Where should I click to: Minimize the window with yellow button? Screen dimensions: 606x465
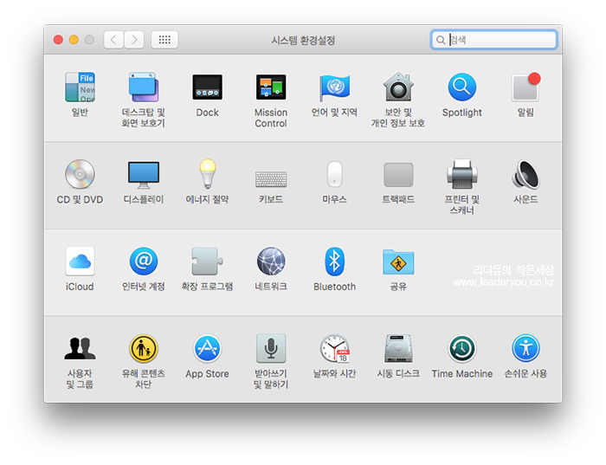74,40
